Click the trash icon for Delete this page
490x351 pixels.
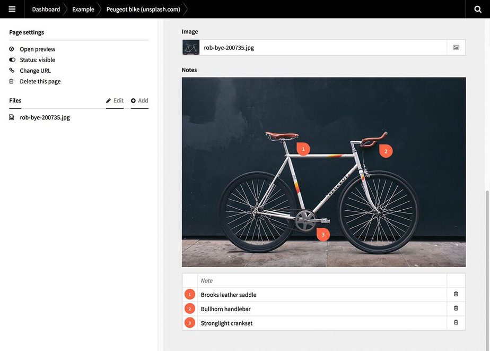click(x=12, y=81)
